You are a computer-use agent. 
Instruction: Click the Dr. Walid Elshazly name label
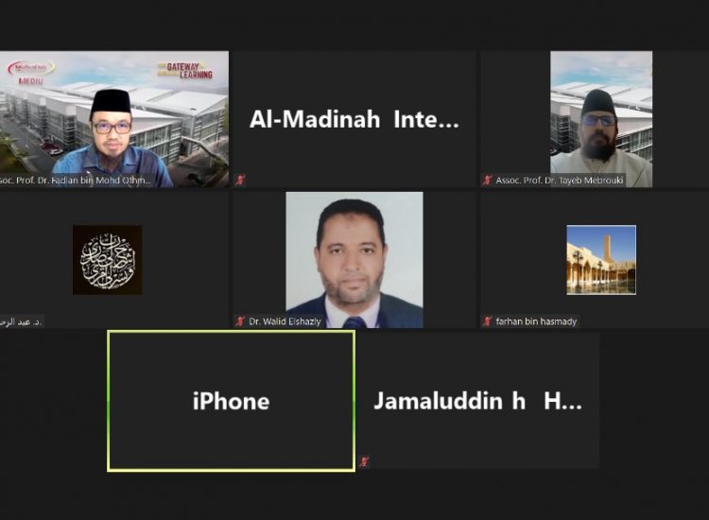pyautogui.click(x=285, y=321)
